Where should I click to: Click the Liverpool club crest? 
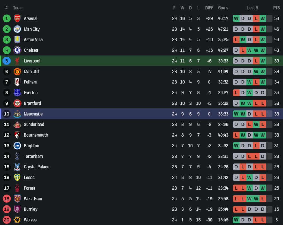17,61
